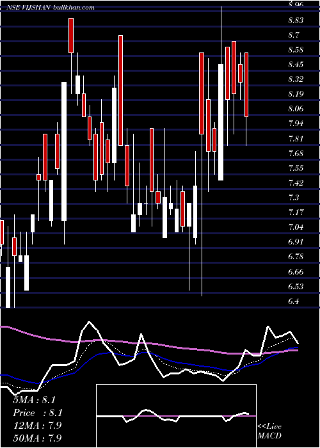
Task: Click the Price : 8.1 readout
Action: tap(38, 413)
